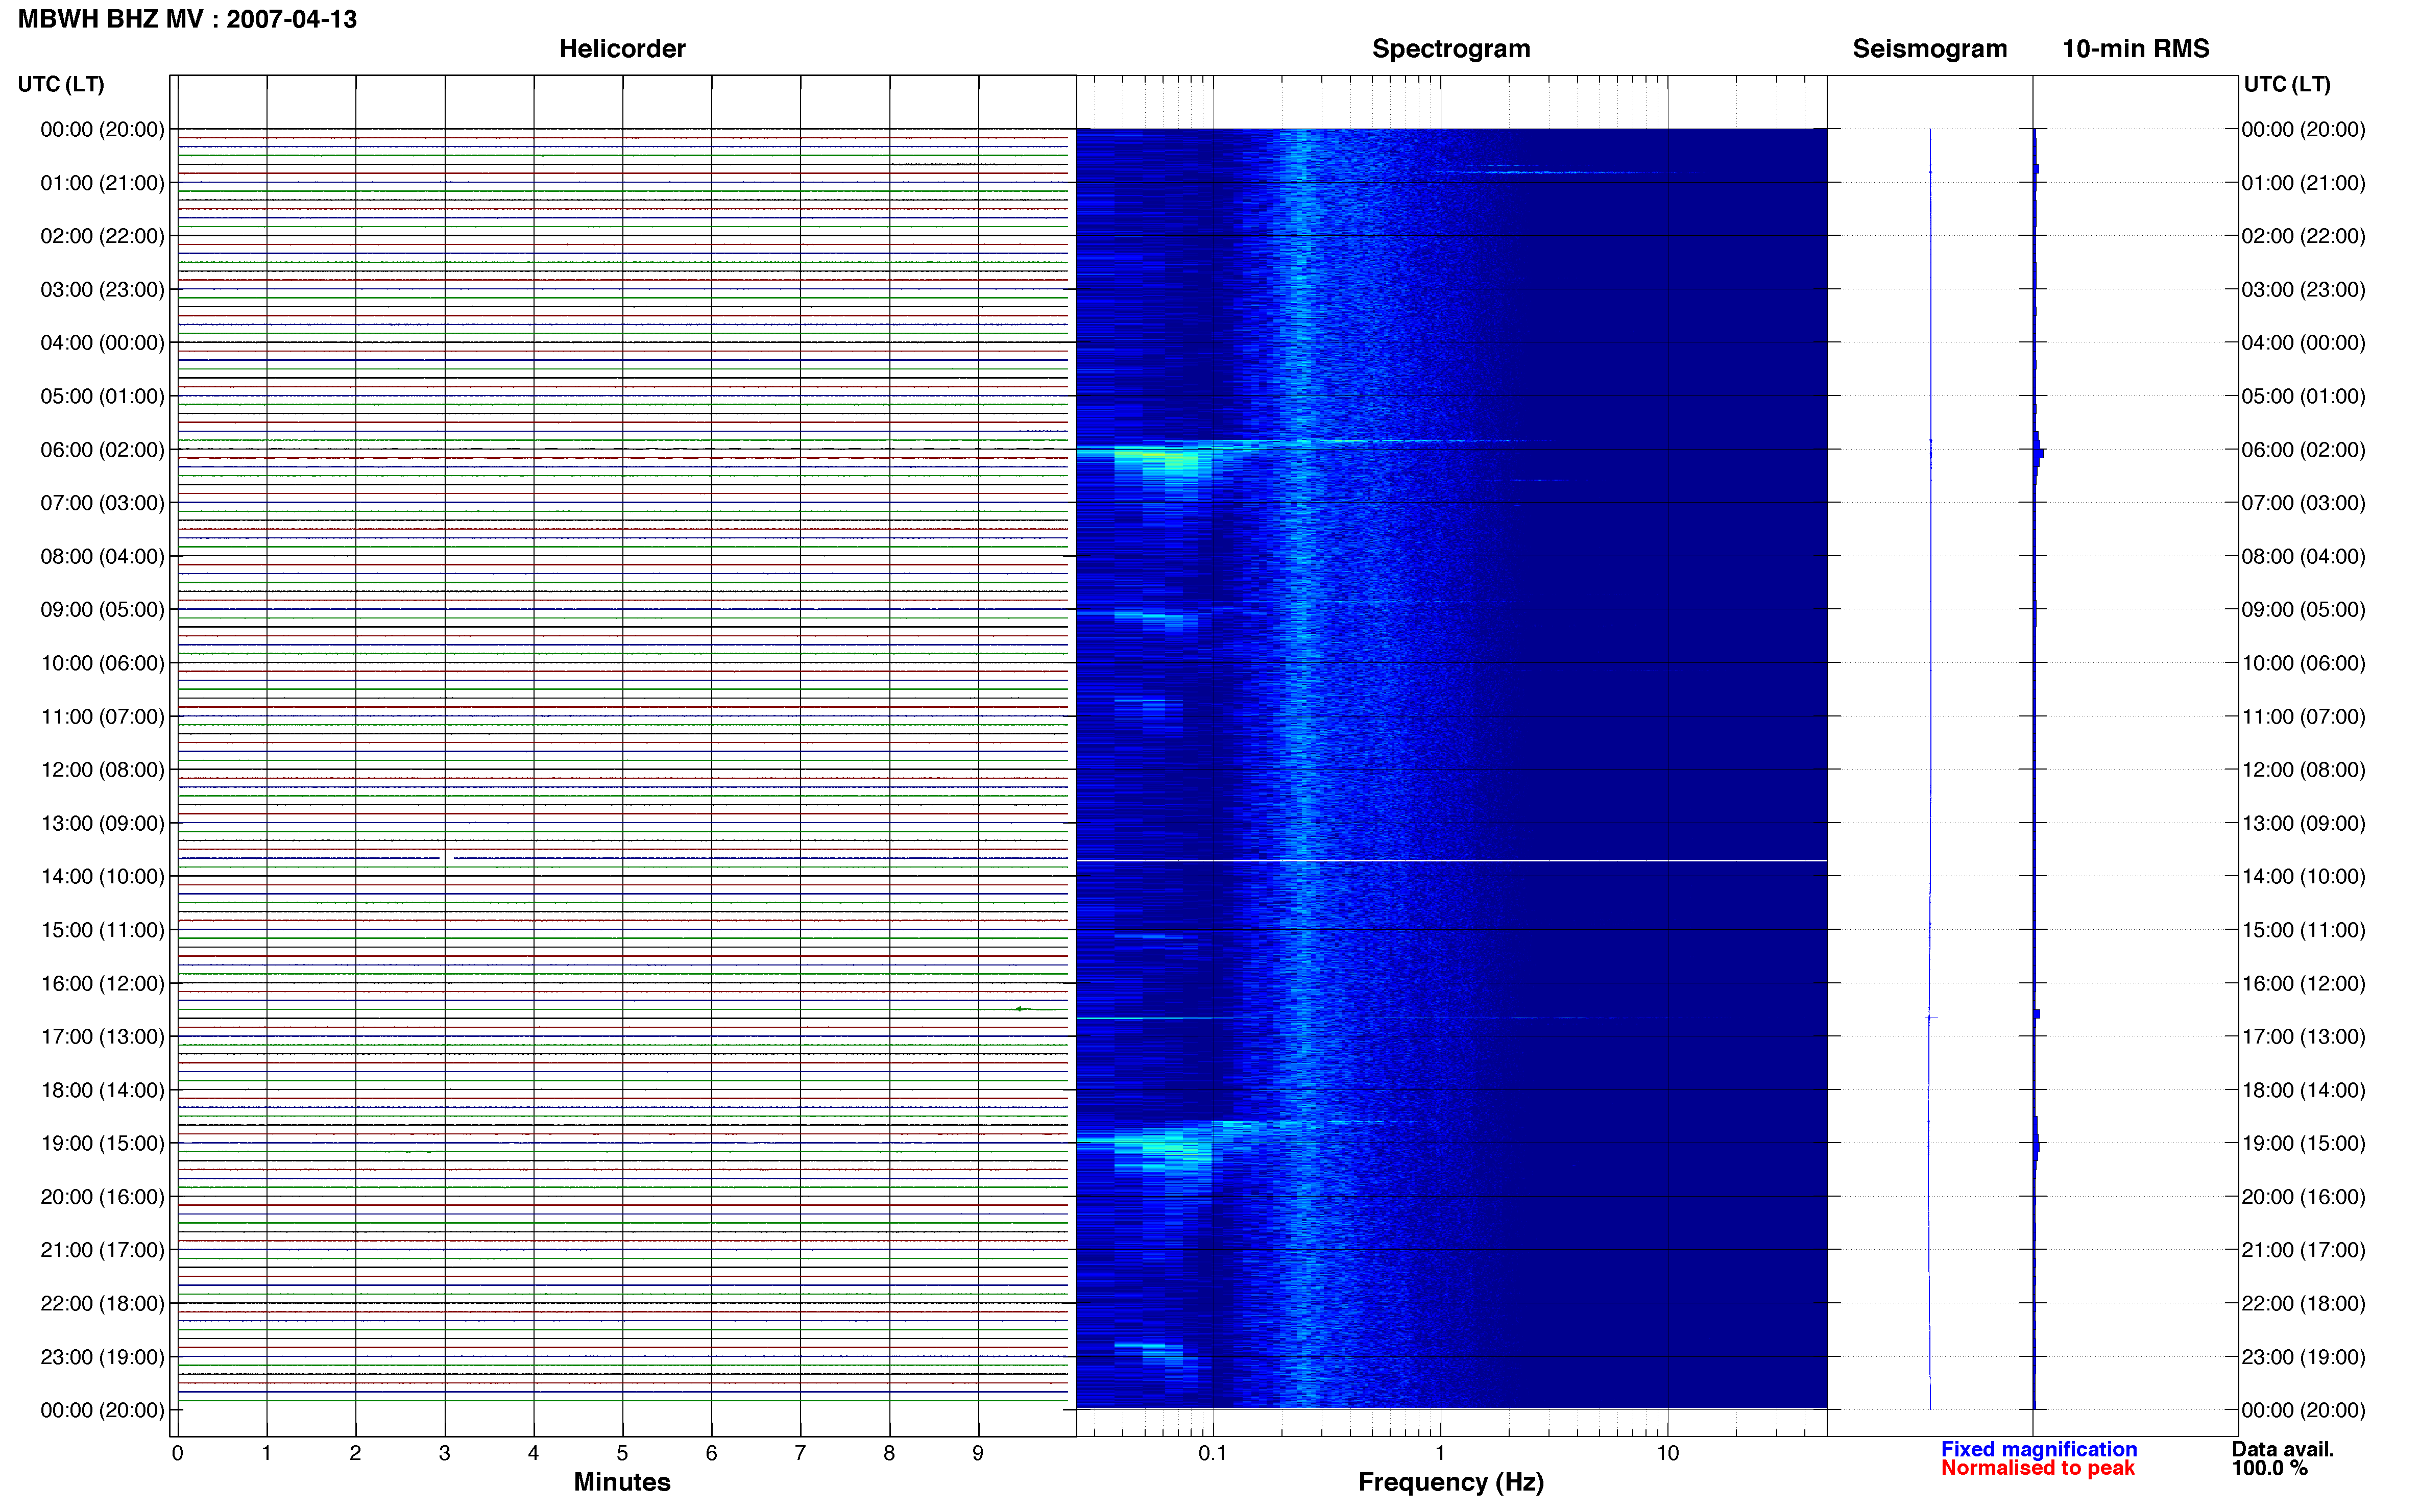Click 23:00 (19:00) on the RMS-side time axis
2420x1512 pixels.
pos(2303,1357)
